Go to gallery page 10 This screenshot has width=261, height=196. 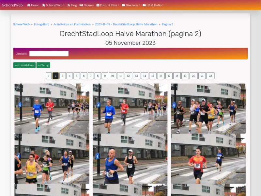point(113,76)
